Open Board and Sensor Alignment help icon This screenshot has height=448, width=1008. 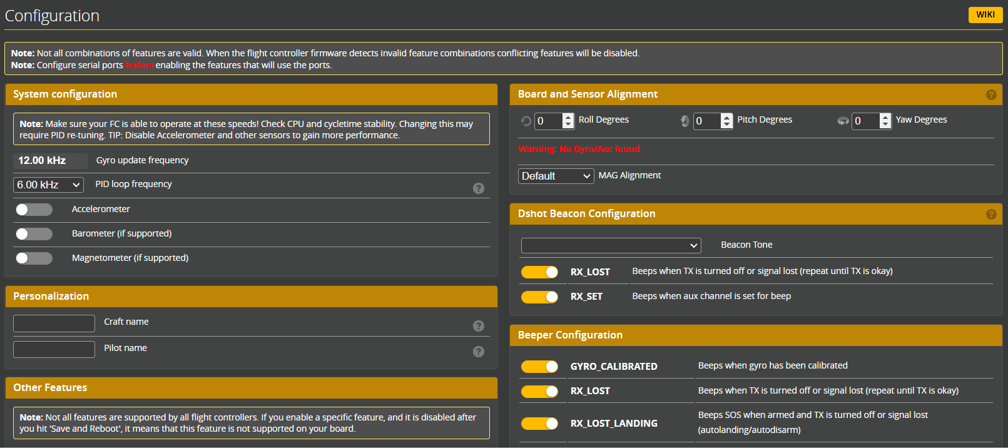[x=991, y=94]
